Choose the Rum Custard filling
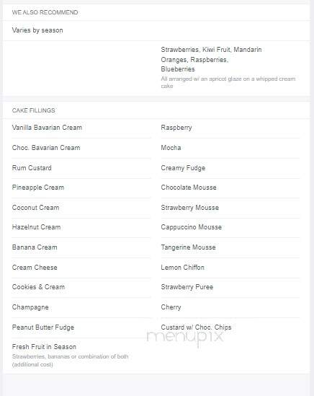This screenshot has width=314, height=396. tap(32, 168)
